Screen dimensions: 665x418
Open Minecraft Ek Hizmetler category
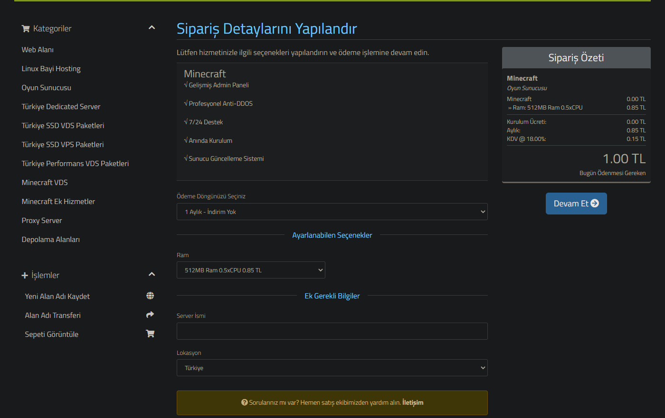pyautogui.click(x=58, y=202)
